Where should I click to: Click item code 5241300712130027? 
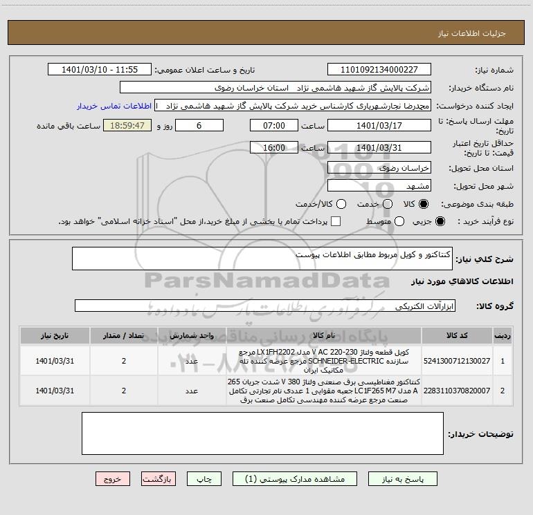click(457, 361)
